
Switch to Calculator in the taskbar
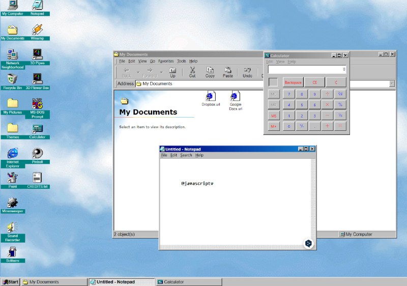click(189, 282)
